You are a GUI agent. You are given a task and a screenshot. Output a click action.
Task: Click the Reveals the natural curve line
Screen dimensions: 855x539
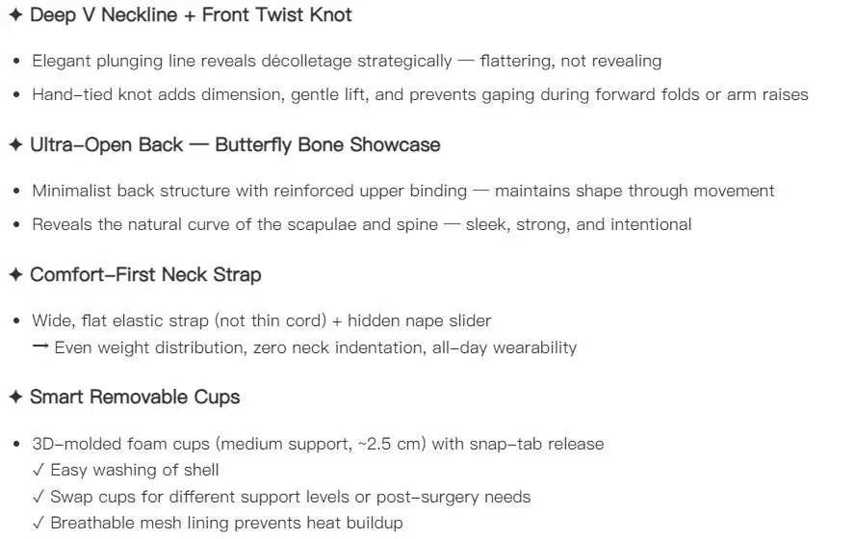(361, 224)
